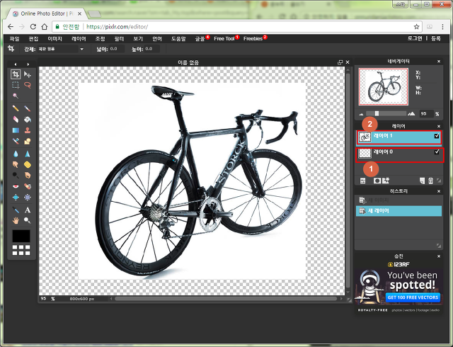Screen dimensions: 453x347
Task: Select the Colorpicker eyedropper tool
Action: coord(16,210)
